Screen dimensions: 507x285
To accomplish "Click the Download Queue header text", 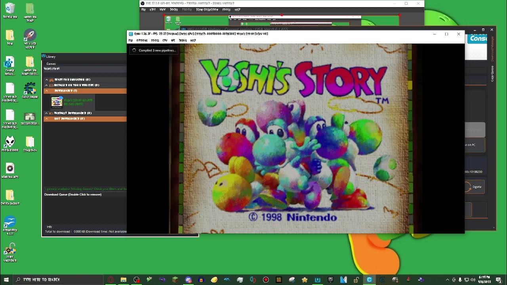I will point(73,194).
